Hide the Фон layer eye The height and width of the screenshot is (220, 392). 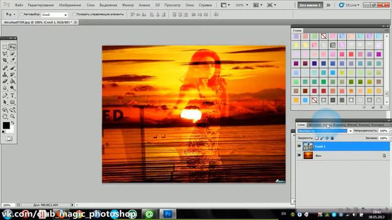click(299, 155)
